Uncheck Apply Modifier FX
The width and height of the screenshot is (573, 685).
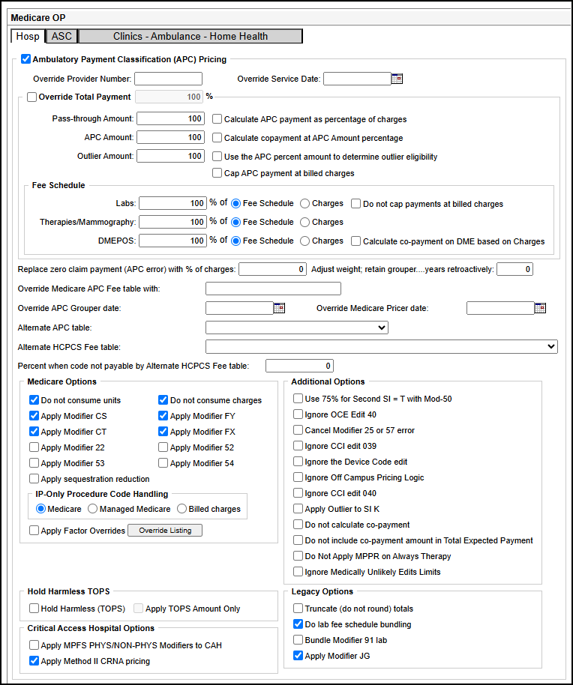coord(163,431)
